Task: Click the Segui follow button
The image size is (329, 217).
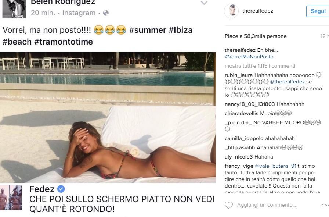Action: (318, 11)
